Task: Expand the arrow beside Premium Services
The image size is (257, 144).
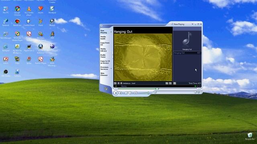Action: (111, 68)
